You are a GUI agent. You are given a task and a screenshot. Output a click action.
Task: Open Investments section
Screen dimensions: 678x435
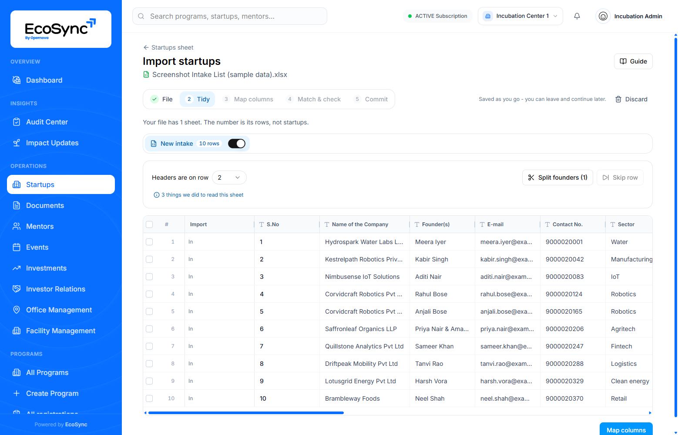61,268
